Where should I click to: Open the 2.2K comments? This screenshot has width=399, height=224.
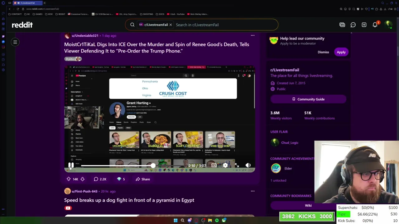point(100,179)
